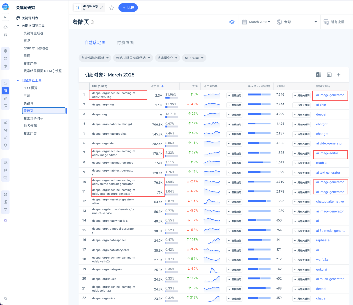
Task: Click the sparkle stars icon in left rail
Action: 6,138
